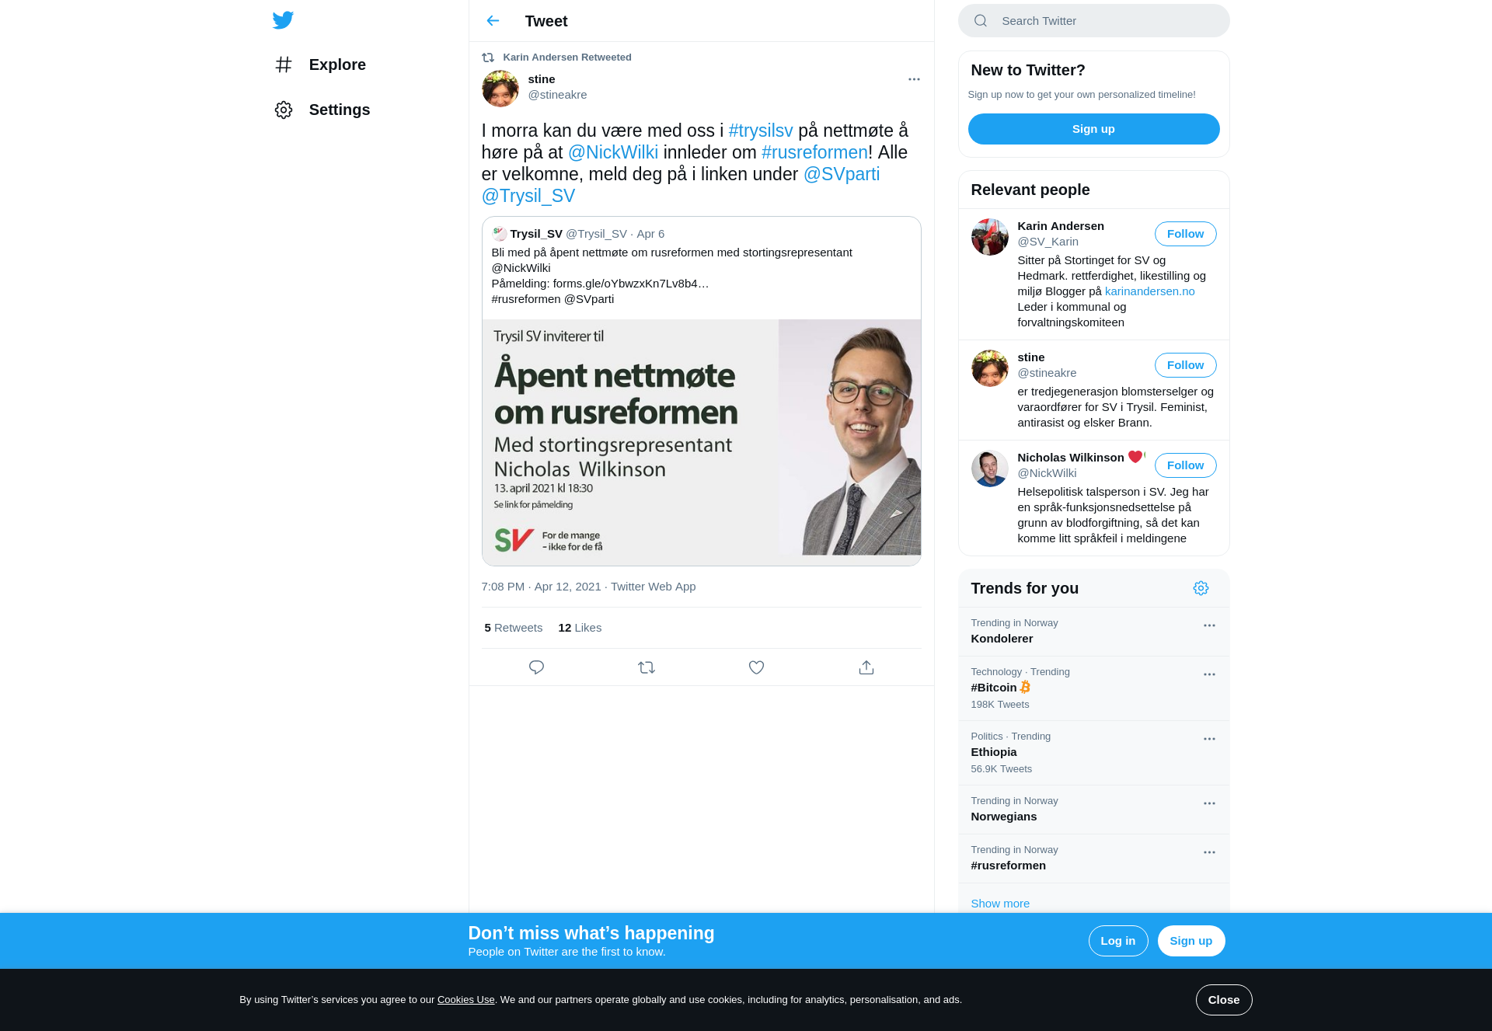Viewport: 1492px width, 1031px height.
Task: Open @SV_Karin handle in Relevant people
Action: 1048,242
